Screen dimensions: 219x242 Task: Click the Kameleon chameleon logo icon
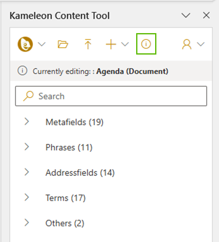point(25,44)
